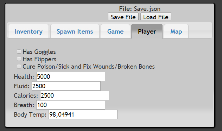Switch to the Spawn Items tab
This screenshot has height=131, width=222.
pos(75,31)
